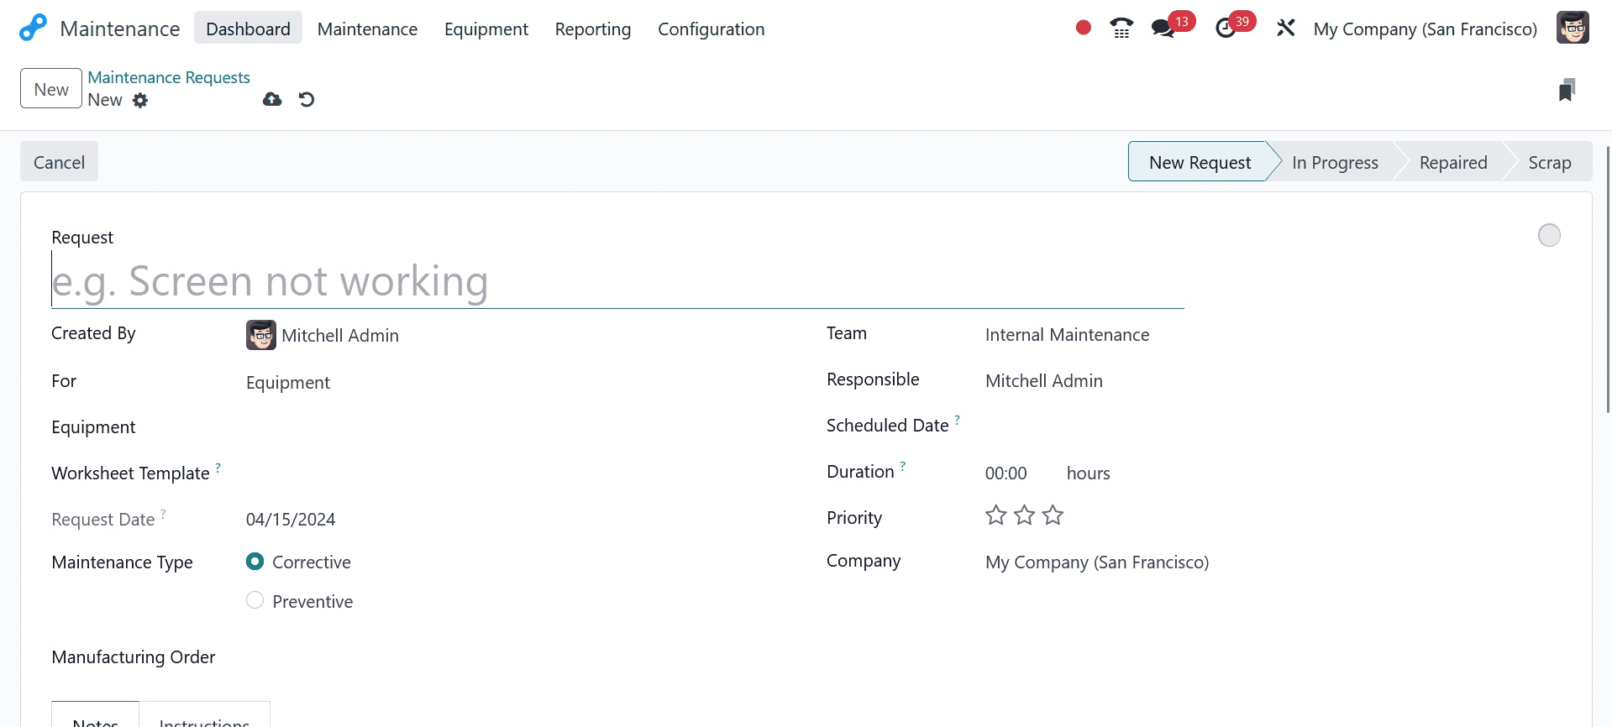Set priority to three stars

1053,515
